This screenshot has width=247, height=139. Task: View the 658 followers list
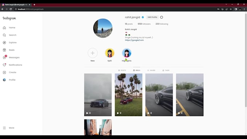144,24
